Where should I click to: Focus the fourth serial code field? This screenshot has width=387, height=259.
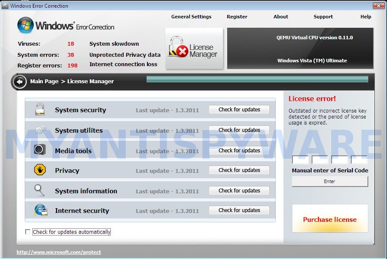pos(359,160)
